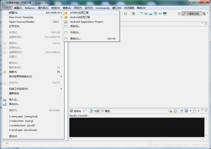Close the 控制台 tab via its X

[84, 111]
